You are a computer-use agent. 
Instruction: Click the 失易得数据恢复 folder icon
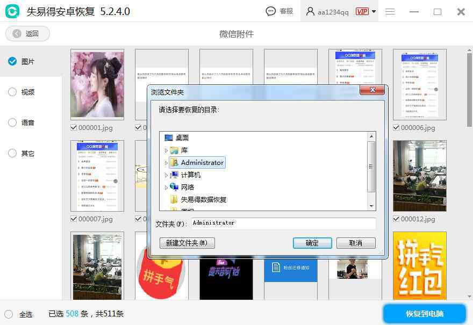(174, 199)
